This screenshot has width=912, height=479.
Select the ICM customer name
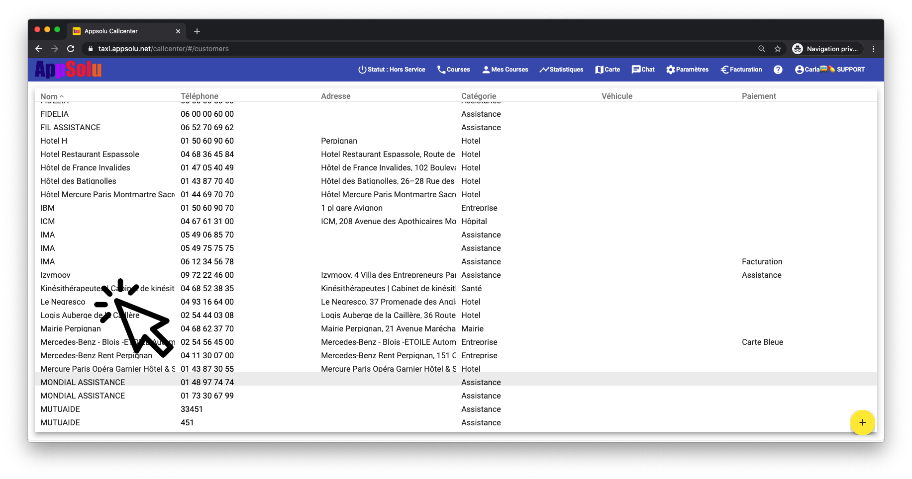[x=47, y=222]
